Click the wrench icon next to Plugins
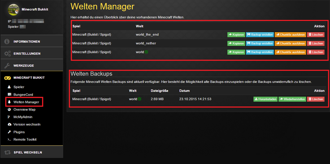330x164 pixels. coord(9,132)
